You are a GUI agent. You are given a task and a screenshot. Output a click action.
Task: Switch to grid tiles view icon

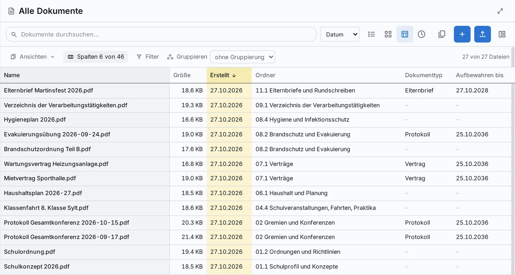[388, 34]
